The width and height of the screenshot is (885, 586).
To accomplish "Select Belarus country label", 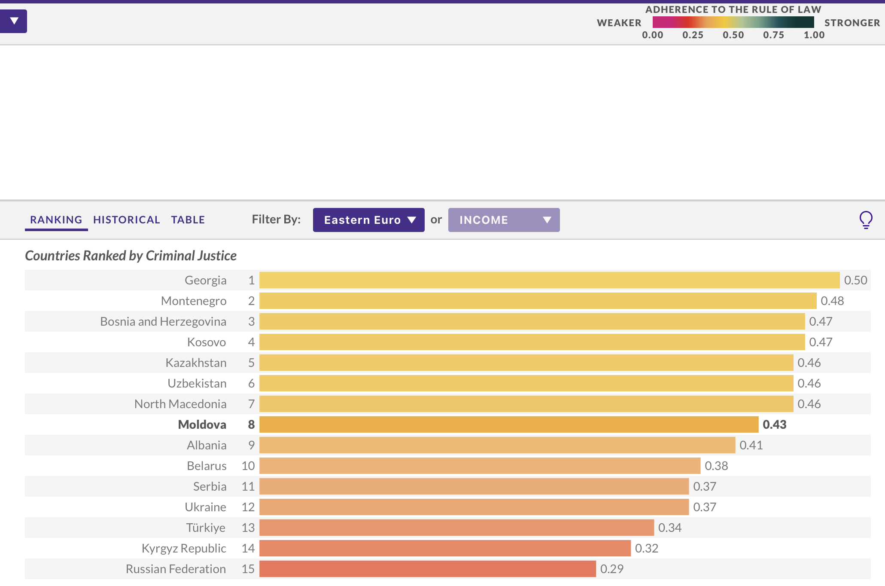I will click(x=207, y=466).
